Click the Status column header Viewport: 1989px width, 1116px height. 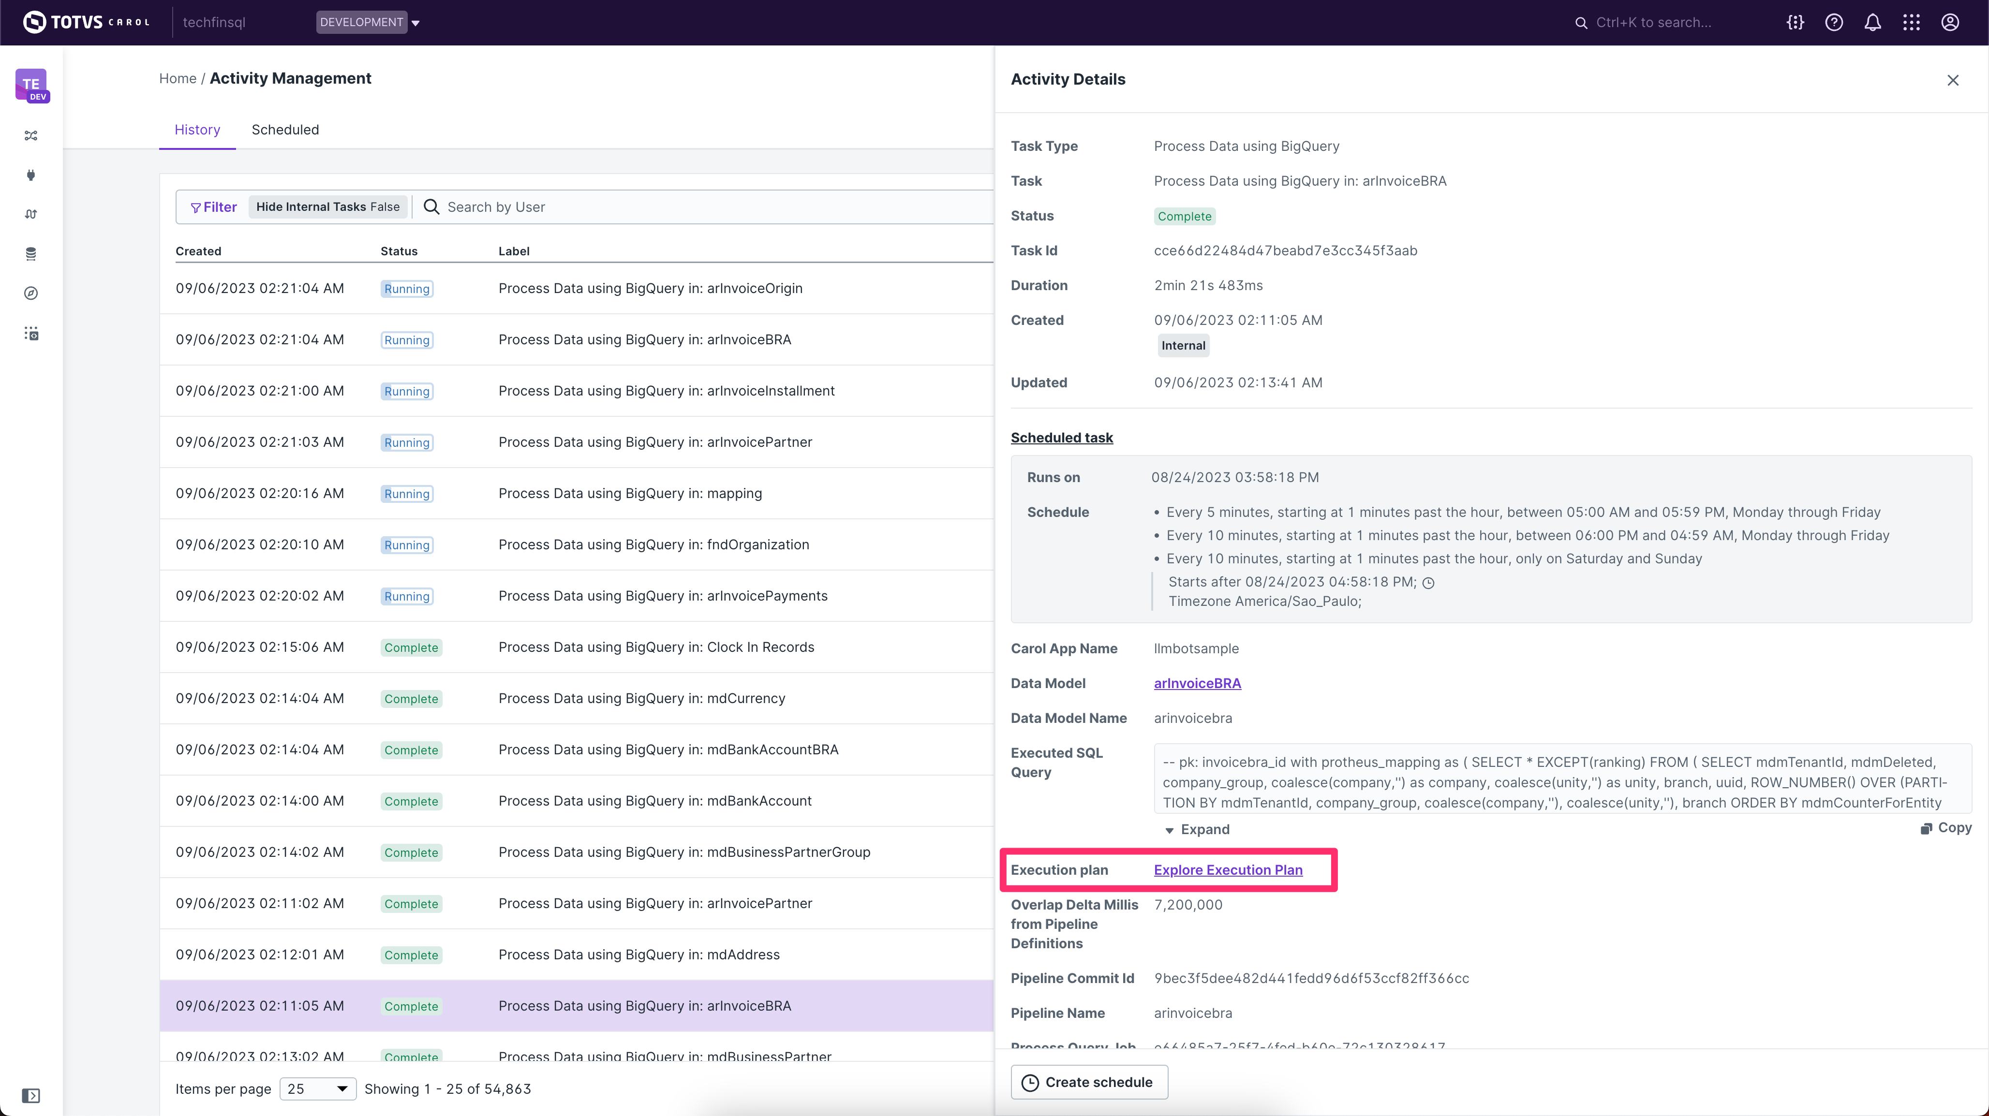[399, 251]
